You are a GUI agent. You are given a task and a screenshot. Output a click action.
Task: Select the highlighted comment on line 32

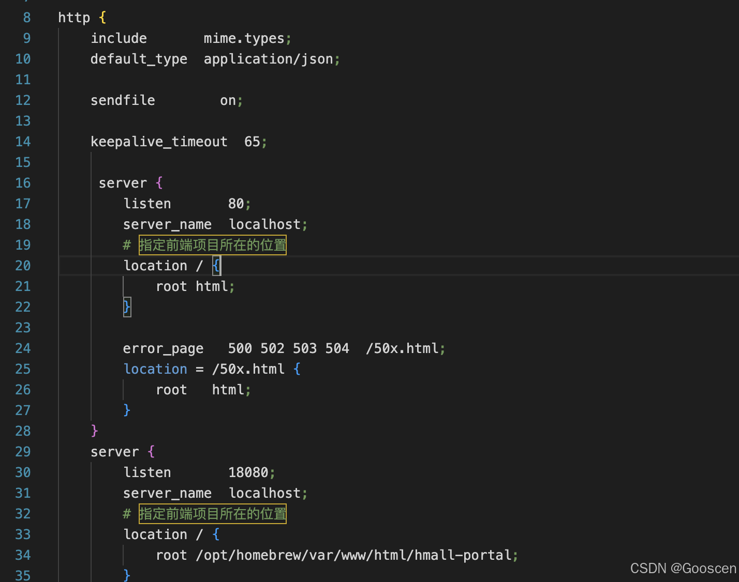click(212, 513)
